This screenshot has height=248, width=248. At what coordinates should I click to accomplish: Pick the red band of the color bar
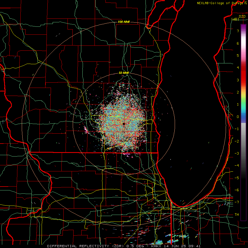(x=243, y=74)
